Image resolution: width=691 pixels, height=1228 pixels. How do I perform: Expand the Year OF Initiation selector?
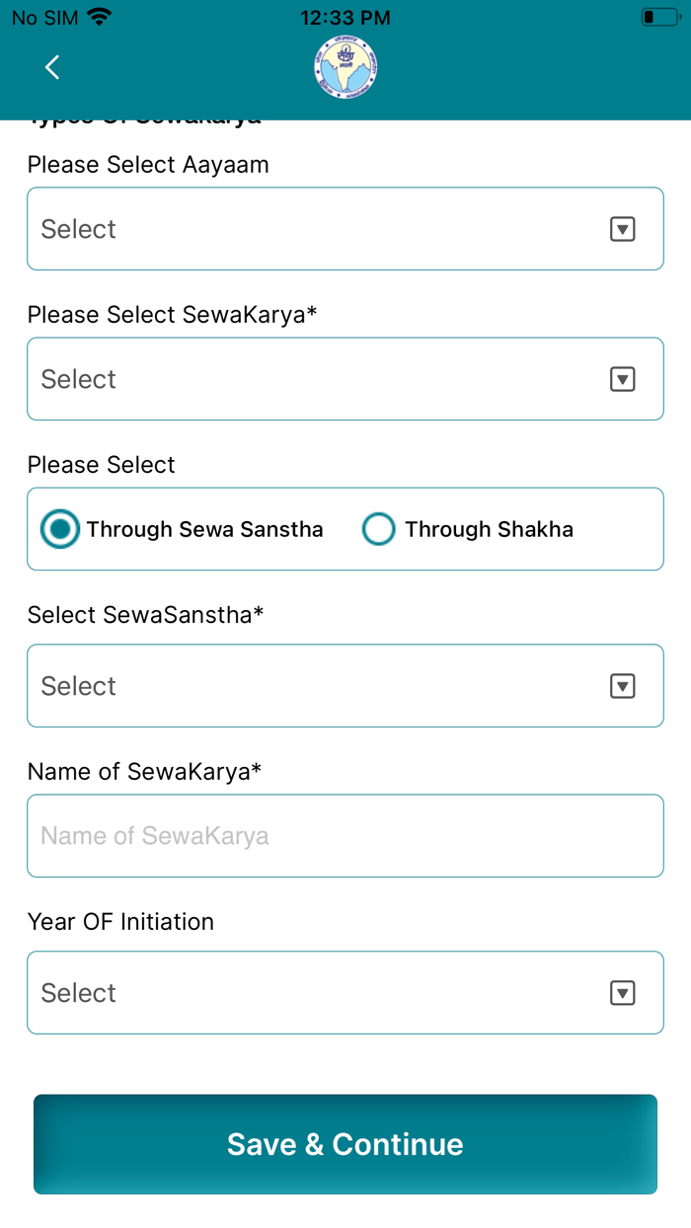click(345, 992)
